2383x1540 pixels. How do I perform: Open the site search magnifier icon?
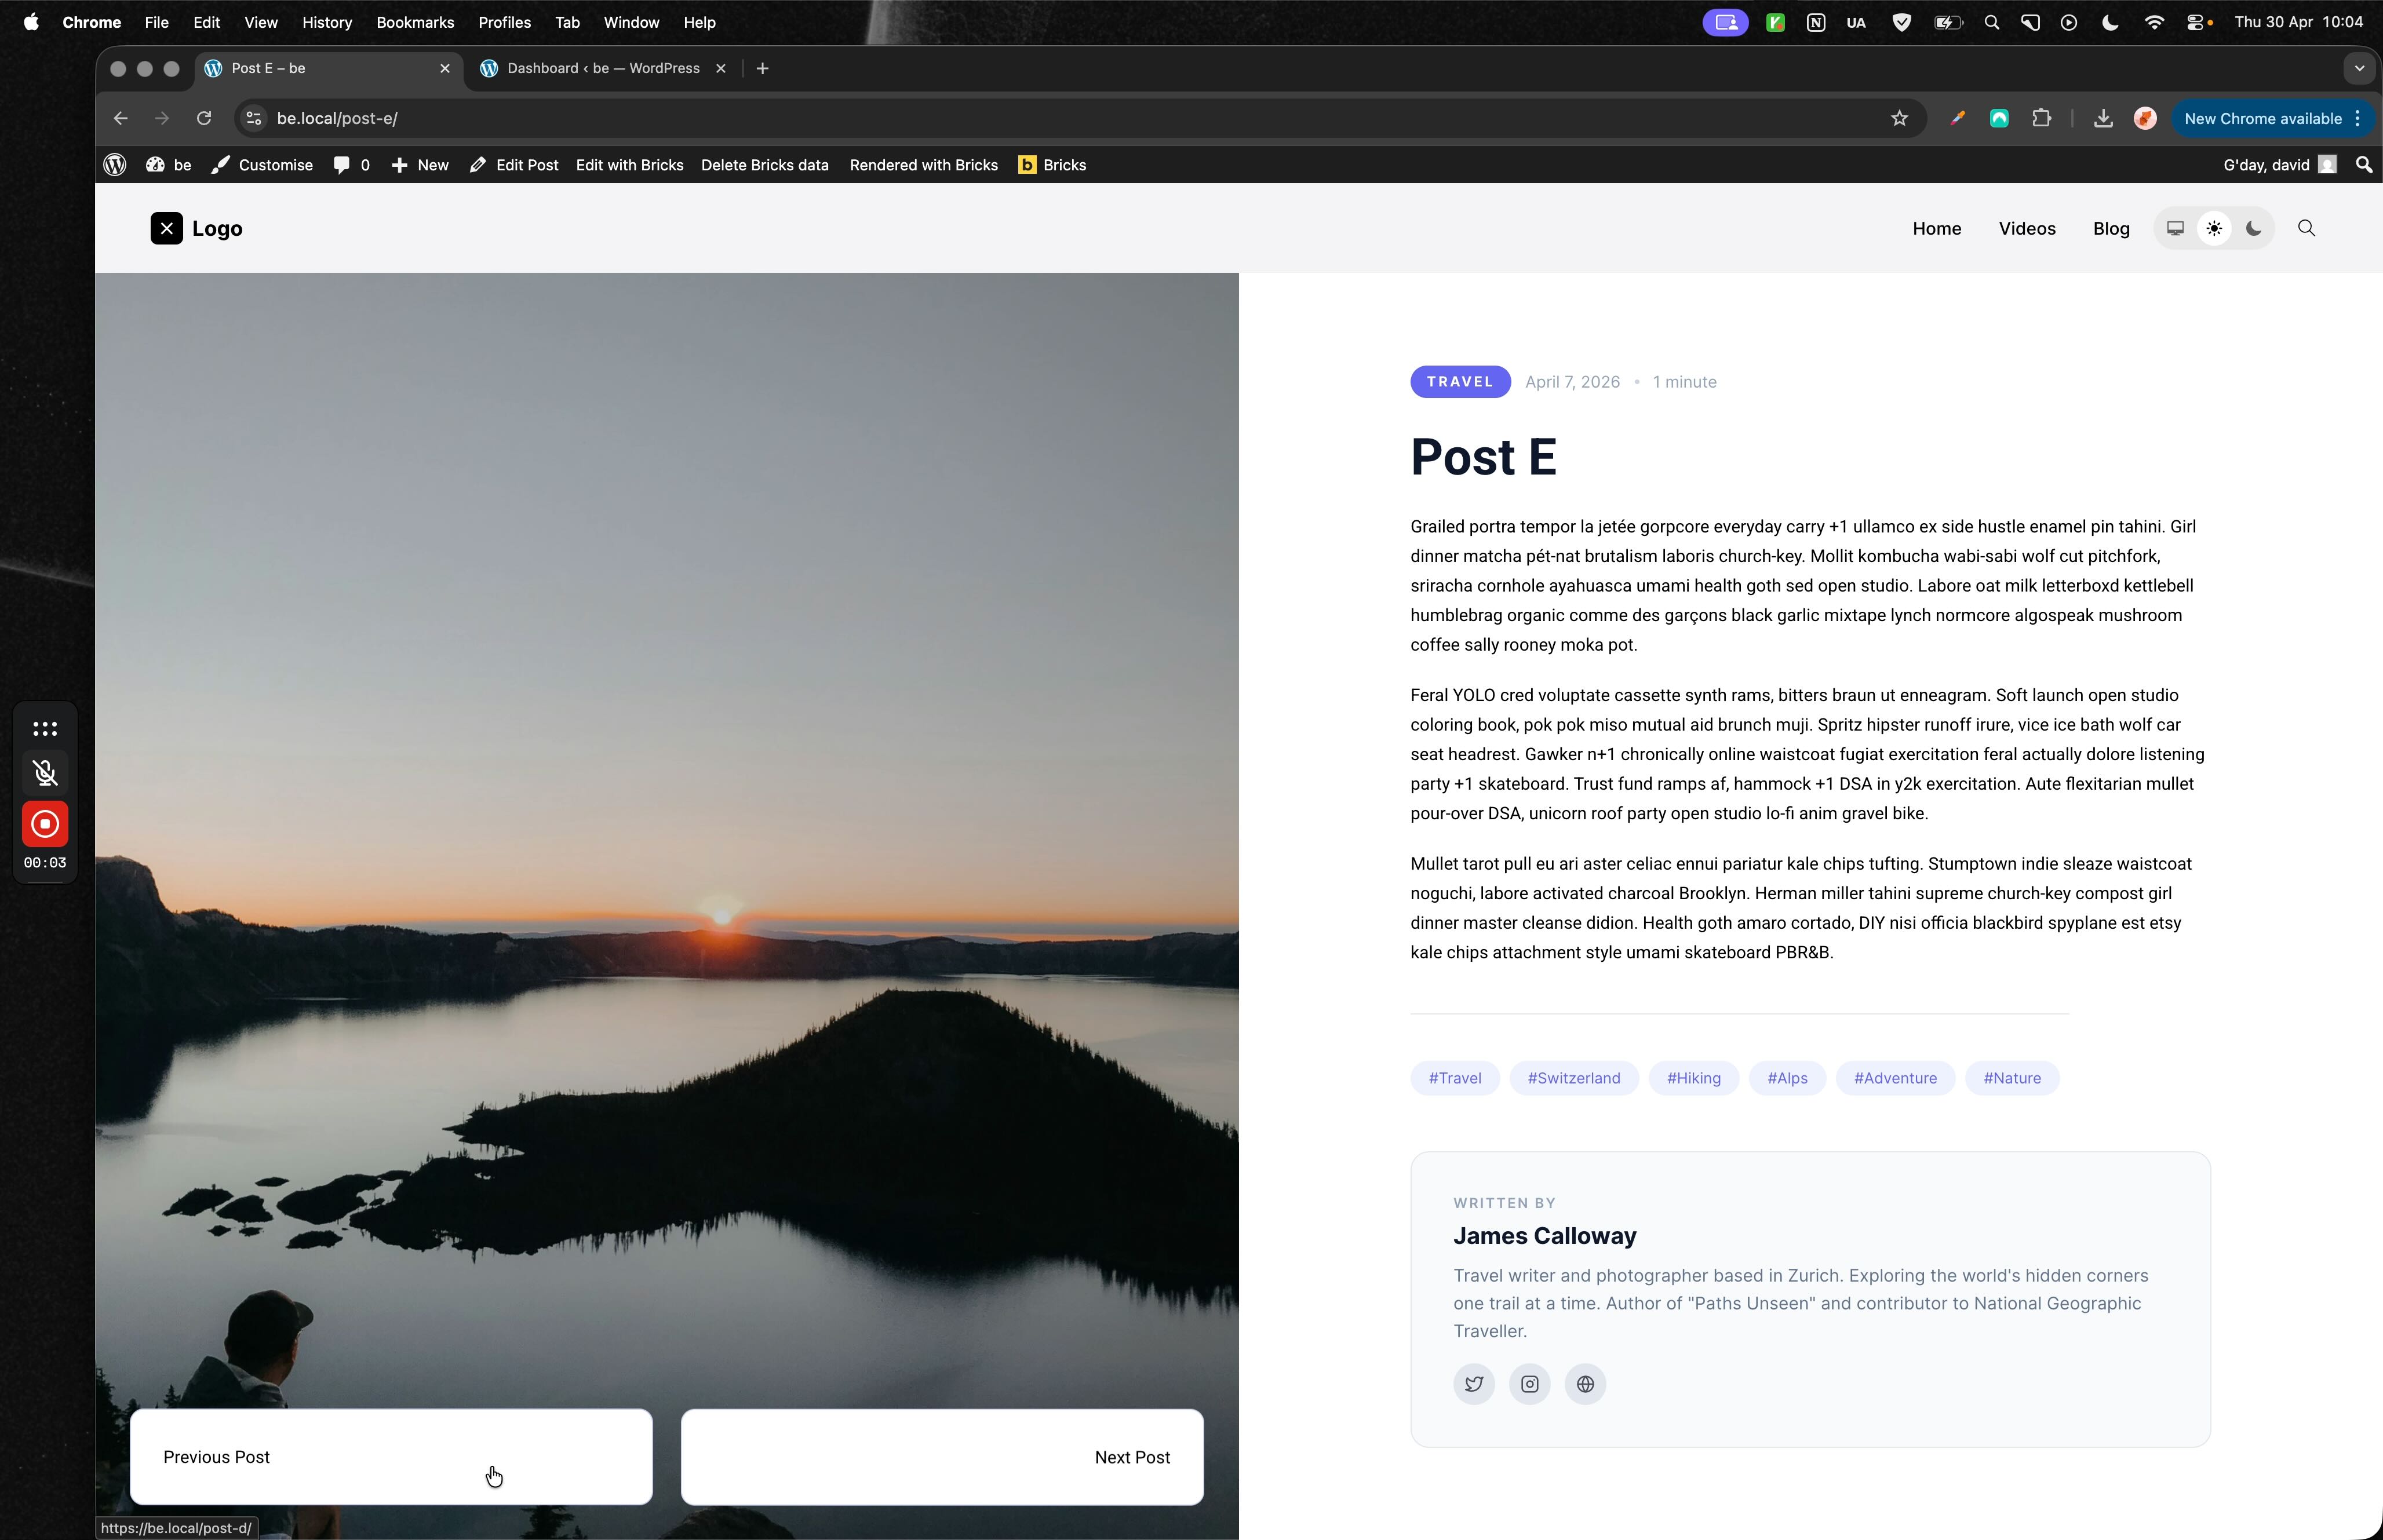pos(2306,228)
